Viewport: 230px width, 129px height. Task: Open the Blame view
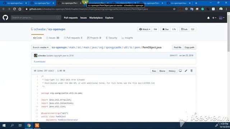click(162, 71)
